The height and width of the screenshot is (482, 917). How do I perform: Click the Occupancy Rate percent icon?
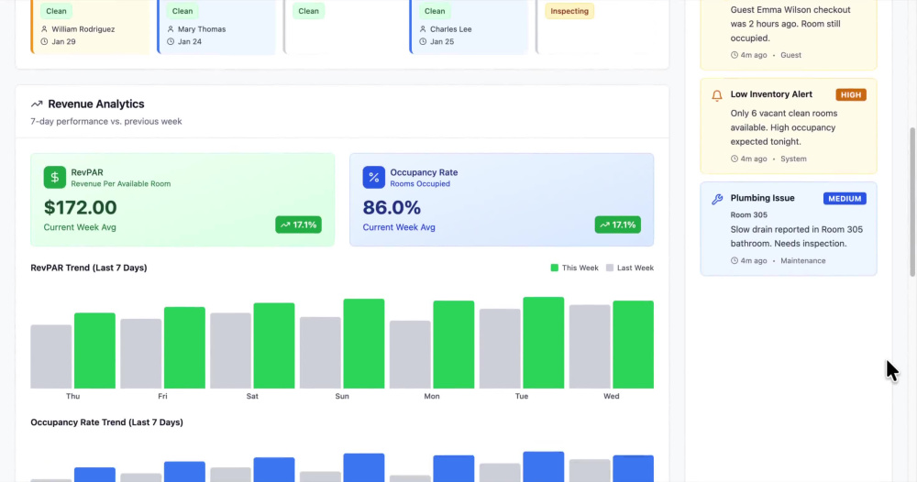[374, 177]
